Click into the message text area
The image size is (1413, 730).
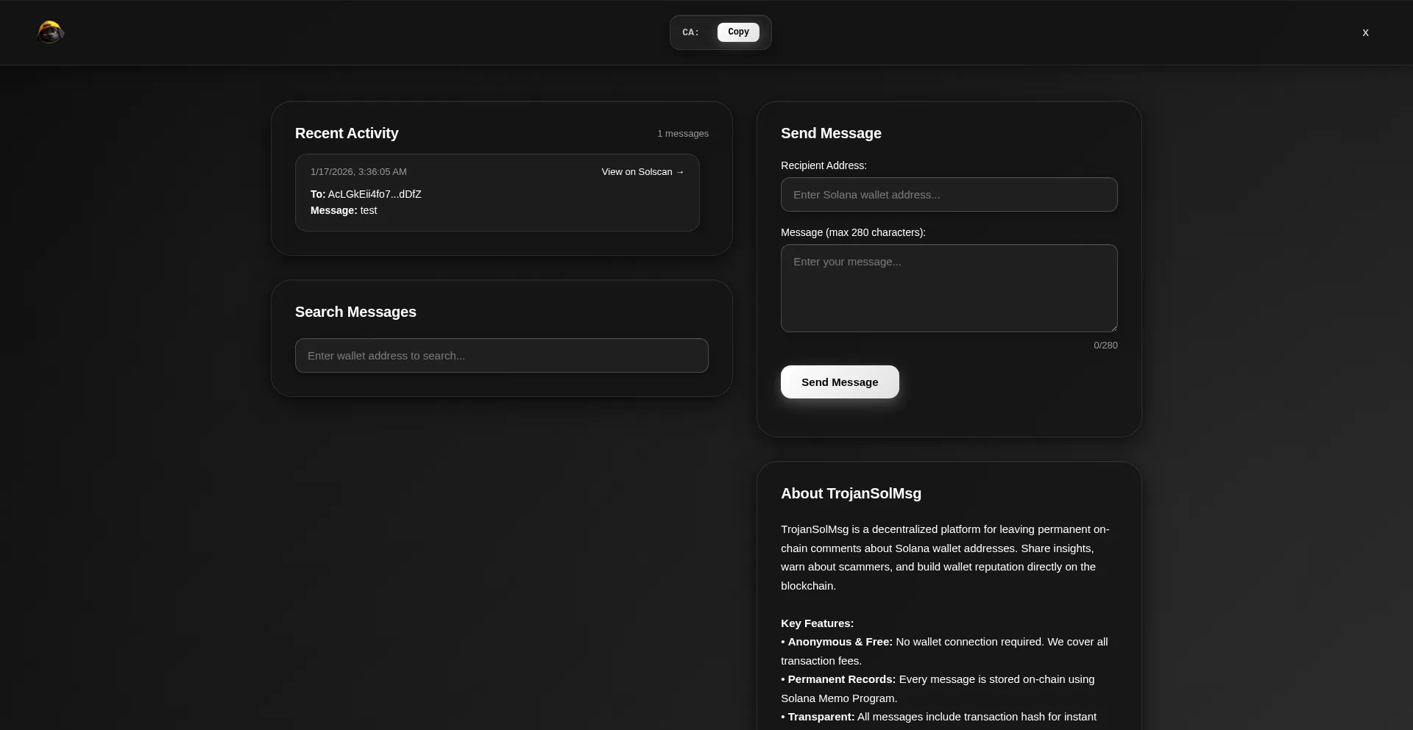pos(949,288)
